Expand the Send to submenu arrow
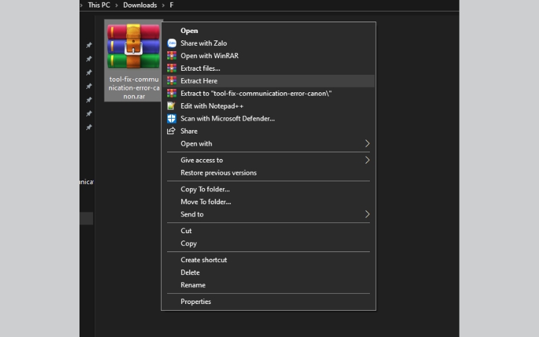Viewport: 539px width, 337px height. pos(367,214)
